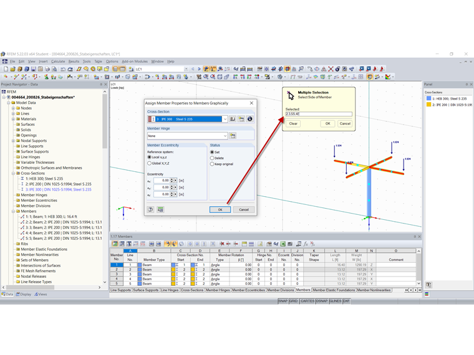The width and height of the screenshot is (474, 355).
Task: Click the first table view icon in table toolbar
Action: pyautogui.click(x=115, y=244)
